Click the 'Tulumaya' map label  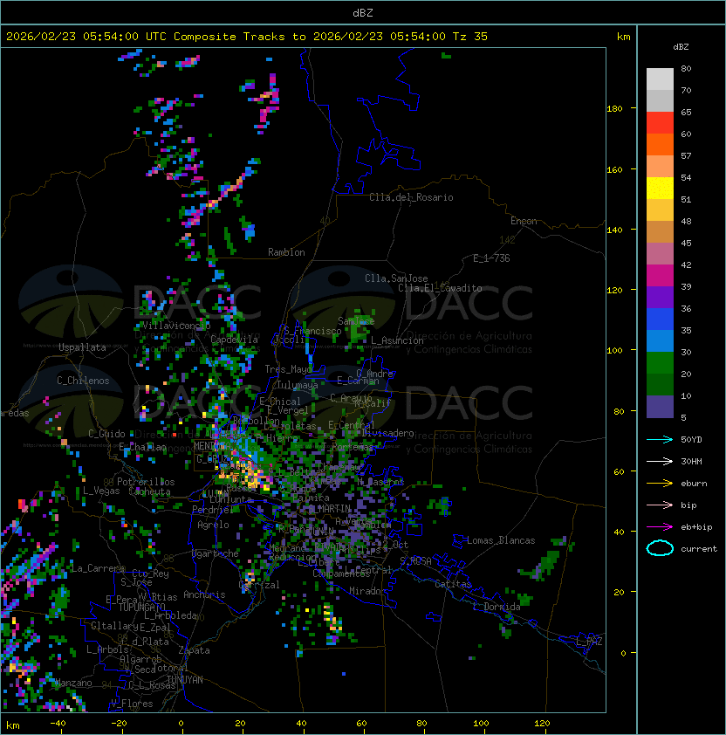(x=298, y=385)
